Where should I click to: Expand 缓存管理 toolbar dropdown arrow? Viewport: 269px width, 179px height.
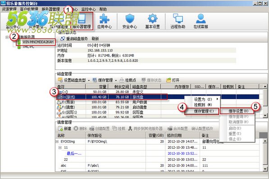coord(116,80)
